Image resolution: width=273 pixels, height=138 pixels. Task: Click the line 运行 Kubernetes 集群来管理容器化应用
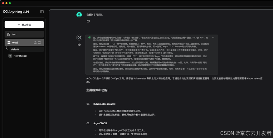pyautogui.click(x=120, y=111)
